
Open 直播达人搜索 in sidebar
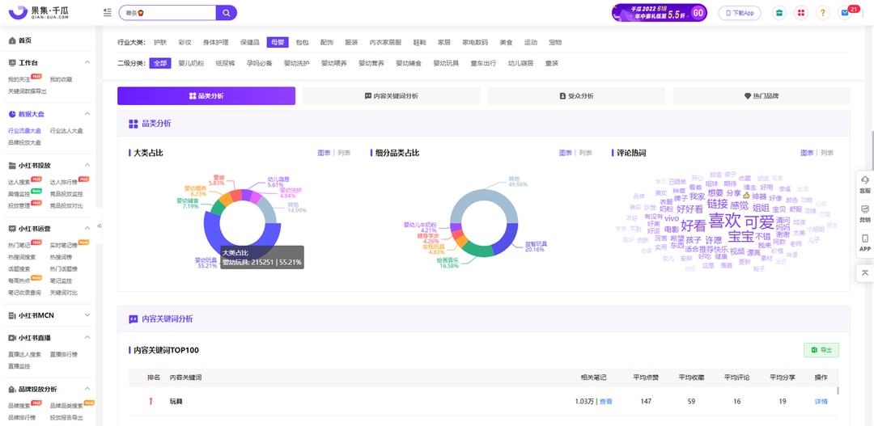tap(24, 354)
